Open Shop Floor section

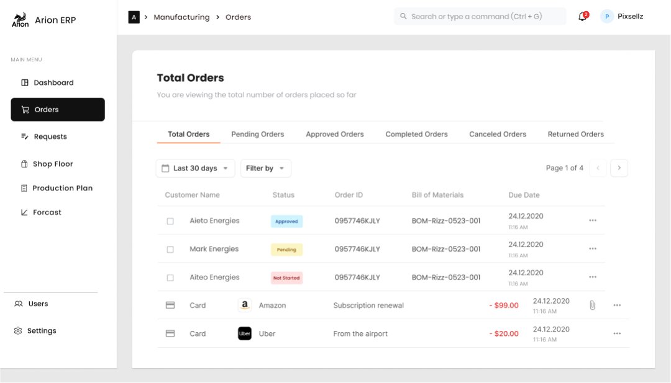(x=47, y=164)
